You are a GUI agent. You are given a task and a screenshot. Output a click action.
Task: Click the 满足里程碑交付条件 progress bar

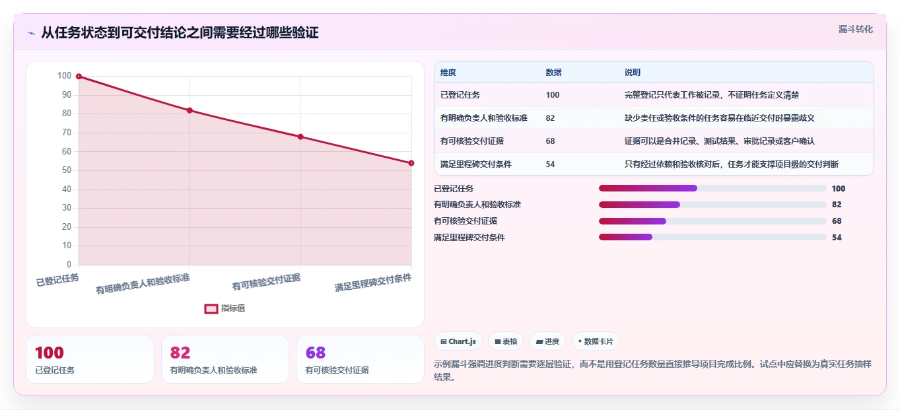[712, 238]
